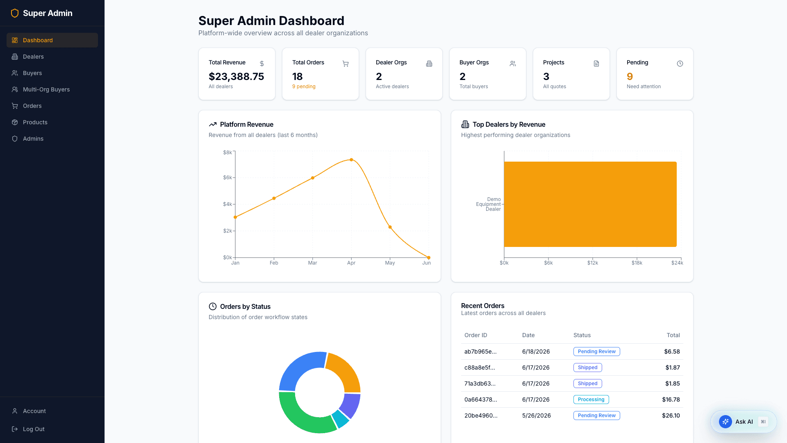The height and width of the screenshot is (443, 787).
Task: Click the $16.78 total in Recent Orders
Action: (x=671, y=400)
